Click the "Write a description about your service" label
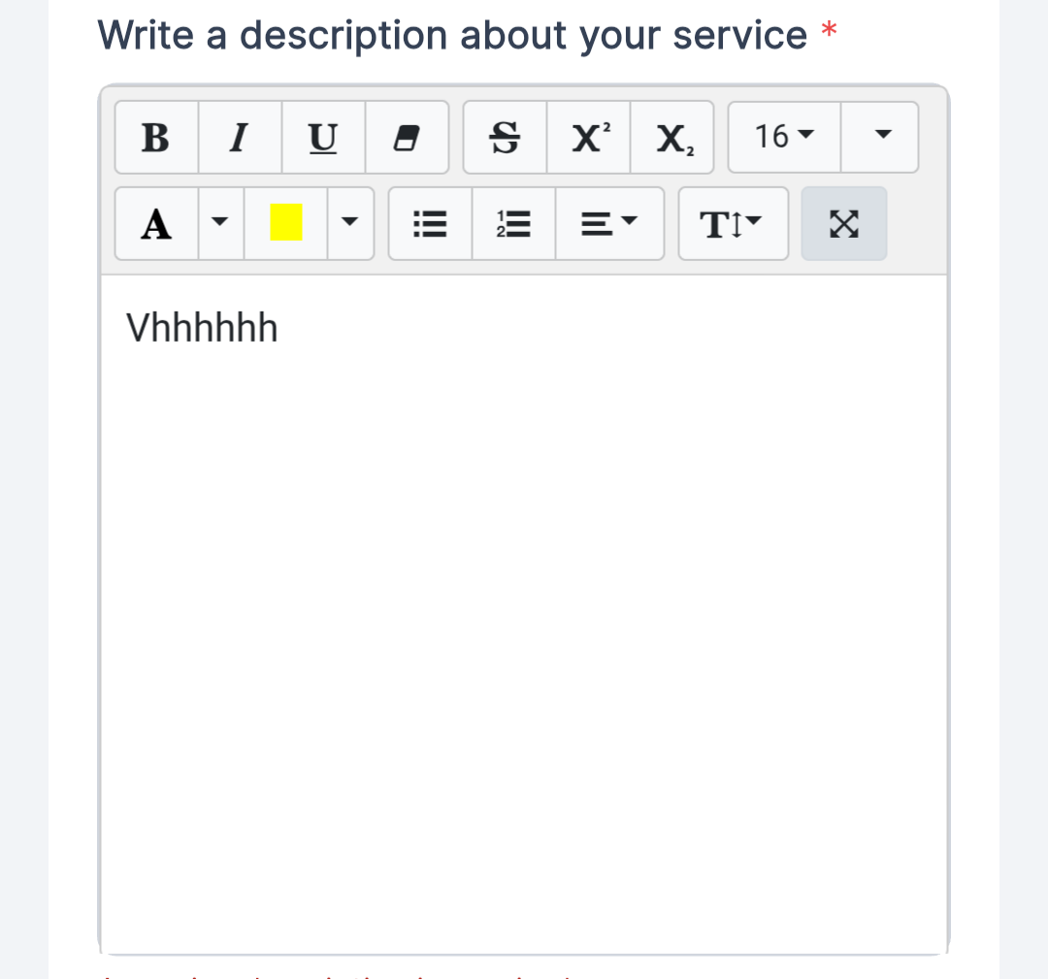The image size is (1048, 979). [452, 36]
